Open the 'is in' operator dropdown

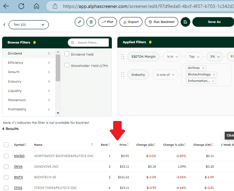172,56
